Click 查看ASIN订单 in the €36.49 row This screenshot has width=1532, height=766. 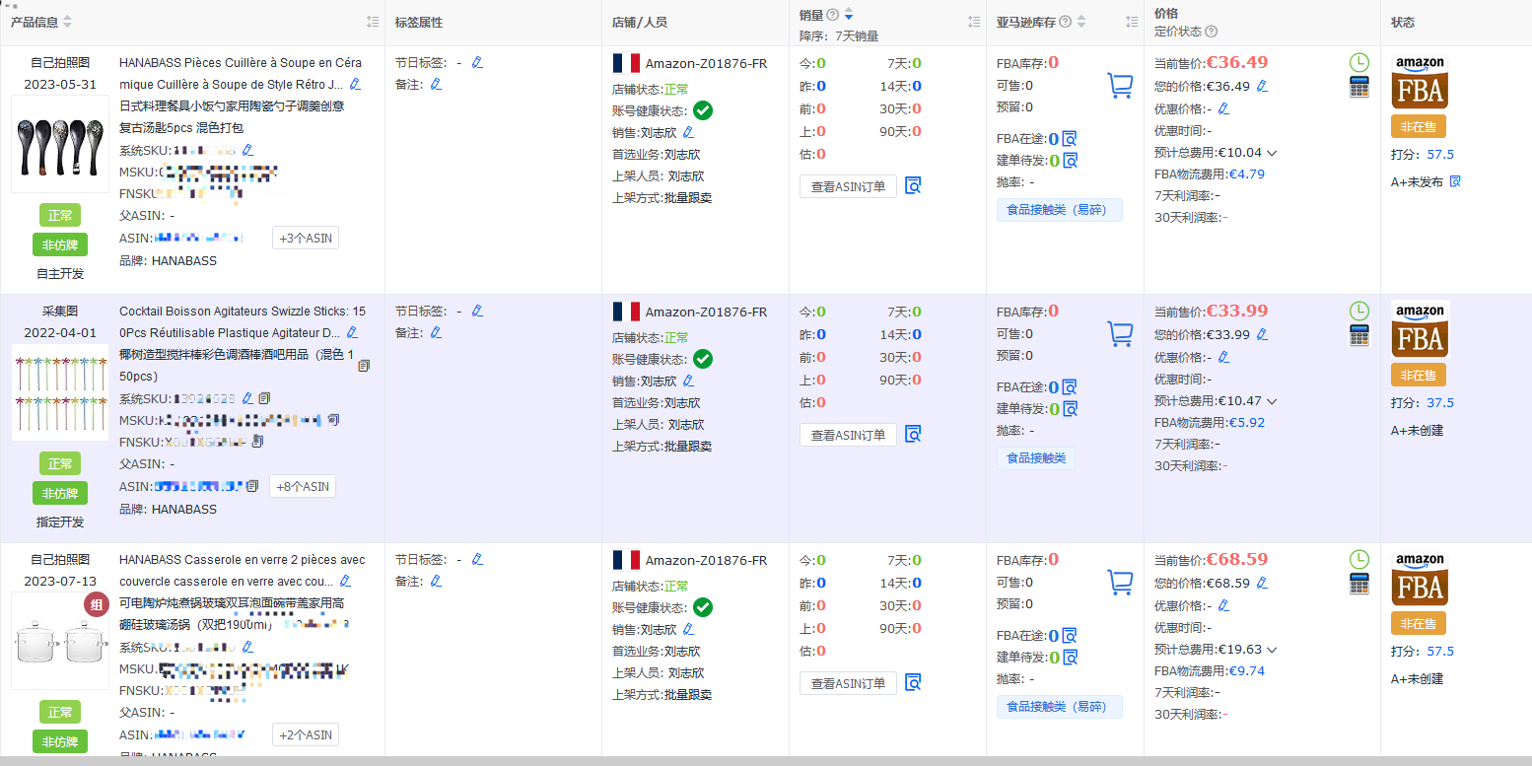coord(848,186)
